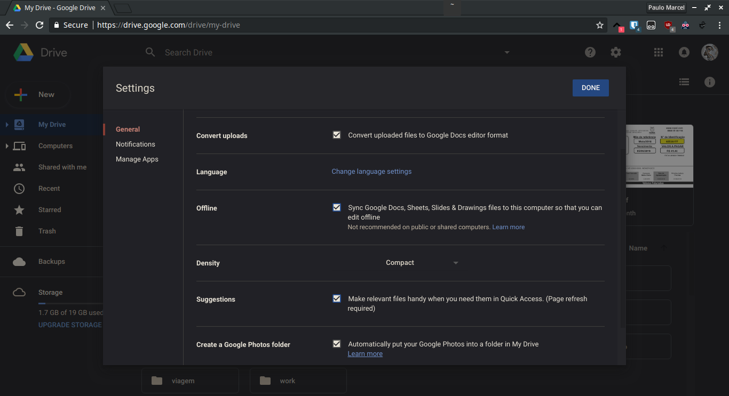729x396 pixels.
Task: Open My Drive in the sidebar
Action: pyautogui.click(x=51, y=124)
